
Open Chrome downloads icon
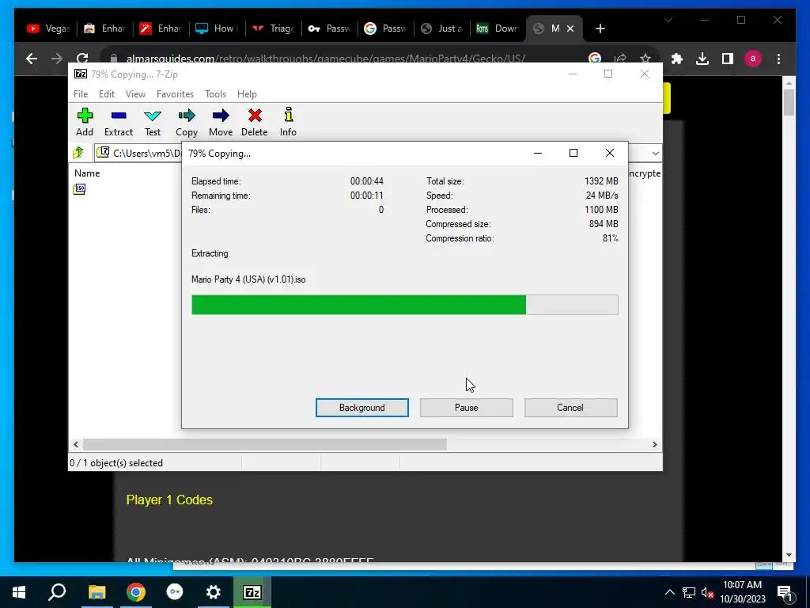tap(702, 59)
